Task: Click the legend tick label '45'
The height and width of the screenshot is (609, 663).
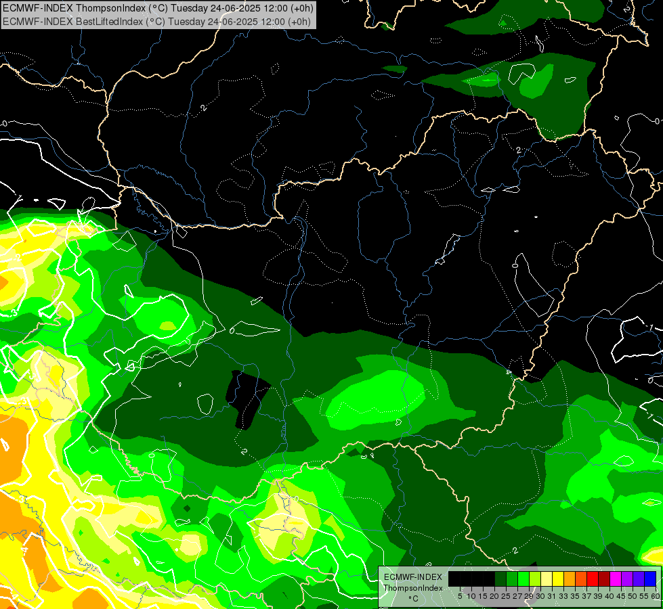Action: 622,596
